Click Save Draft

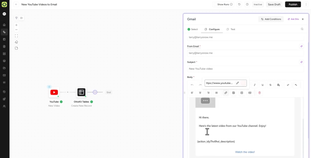click(x=274, y=4)
